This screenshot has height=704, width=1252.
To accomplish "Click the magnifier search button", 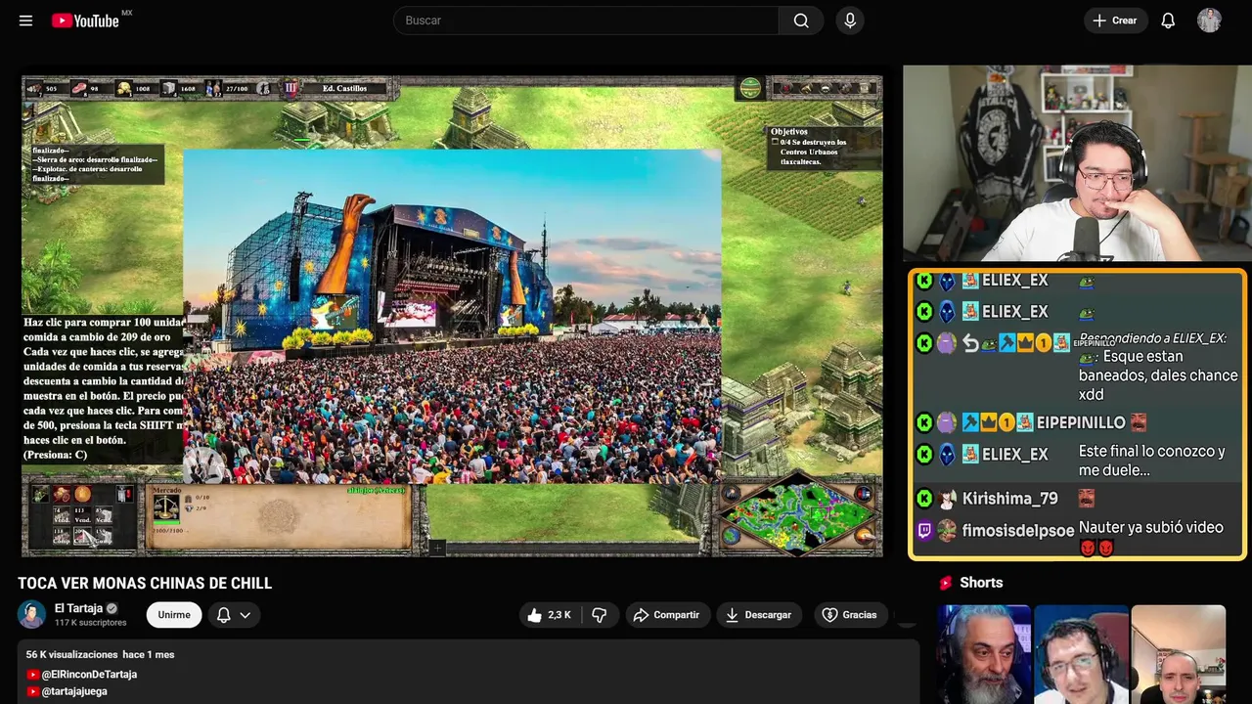I will (x=801, y=21).
